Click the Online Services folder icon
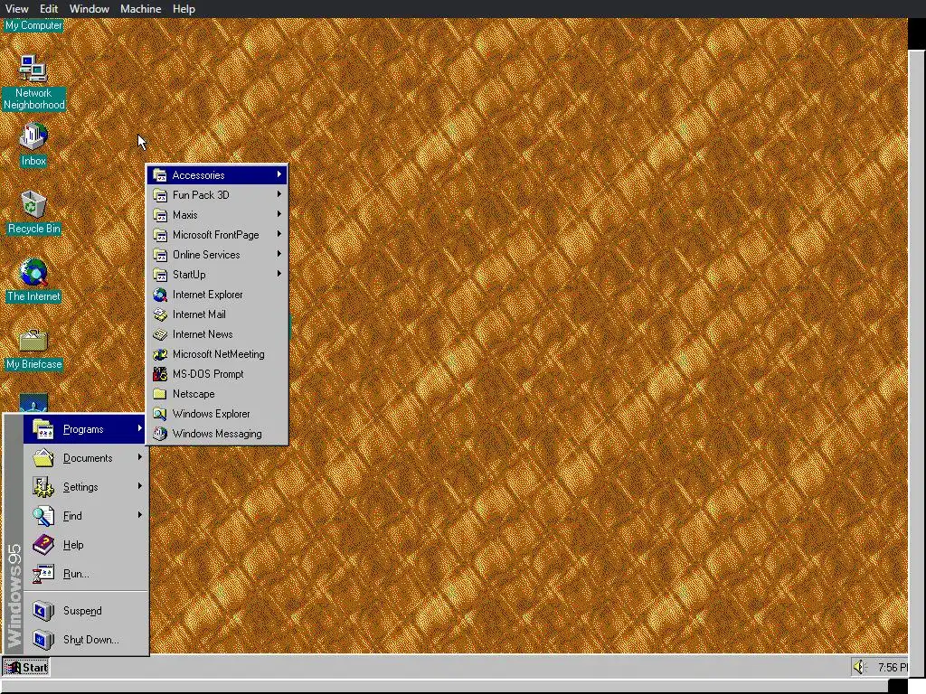926x694 pixels. click(x=160, y=255)
